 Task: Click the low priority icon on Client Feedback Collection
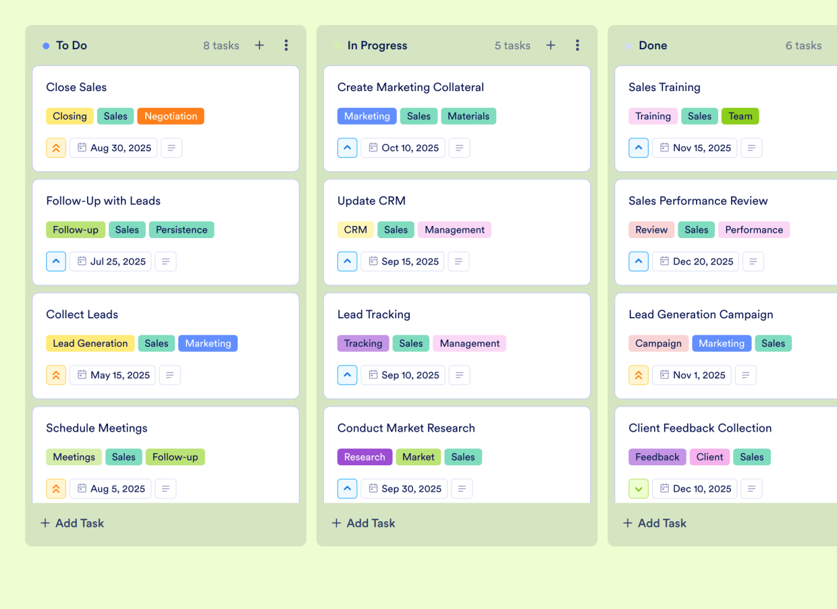pyautogui.click(x=639, y=488)
